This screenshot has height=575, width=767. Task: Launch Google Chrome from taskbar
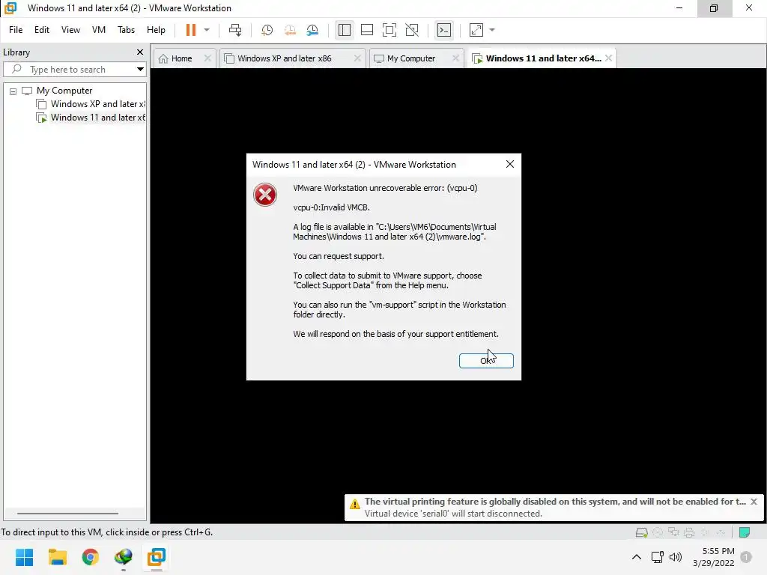(91, 557)
